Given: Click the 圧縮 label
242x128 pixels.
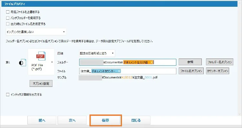Looking at the screenshot, I should point(60,53).
